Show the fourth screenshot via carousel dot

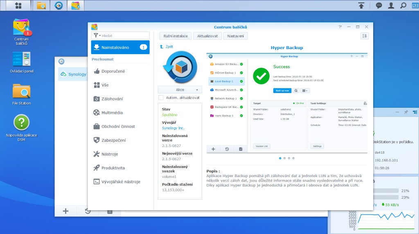point(293,158)
